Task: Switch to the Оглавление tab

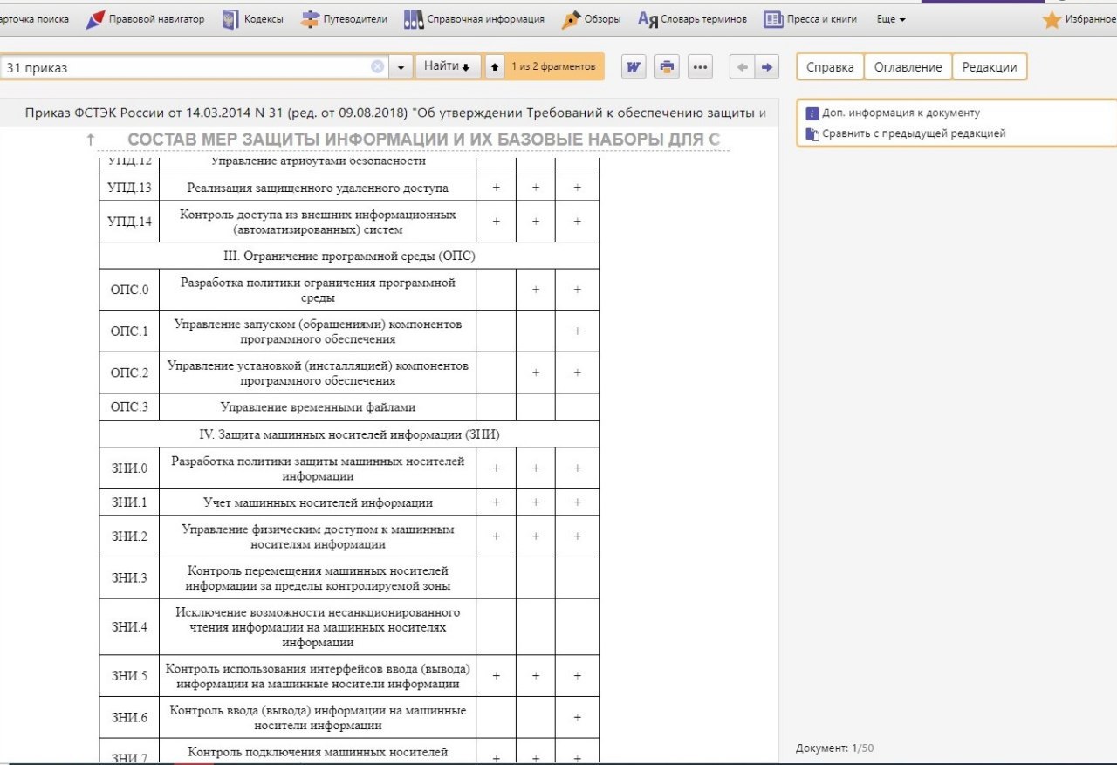Action: point(908,67)
